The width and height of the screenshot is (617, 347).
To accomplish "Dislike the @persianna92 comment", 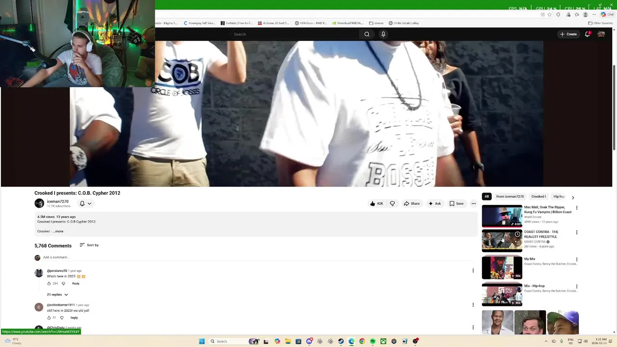I will coord(63,283).
